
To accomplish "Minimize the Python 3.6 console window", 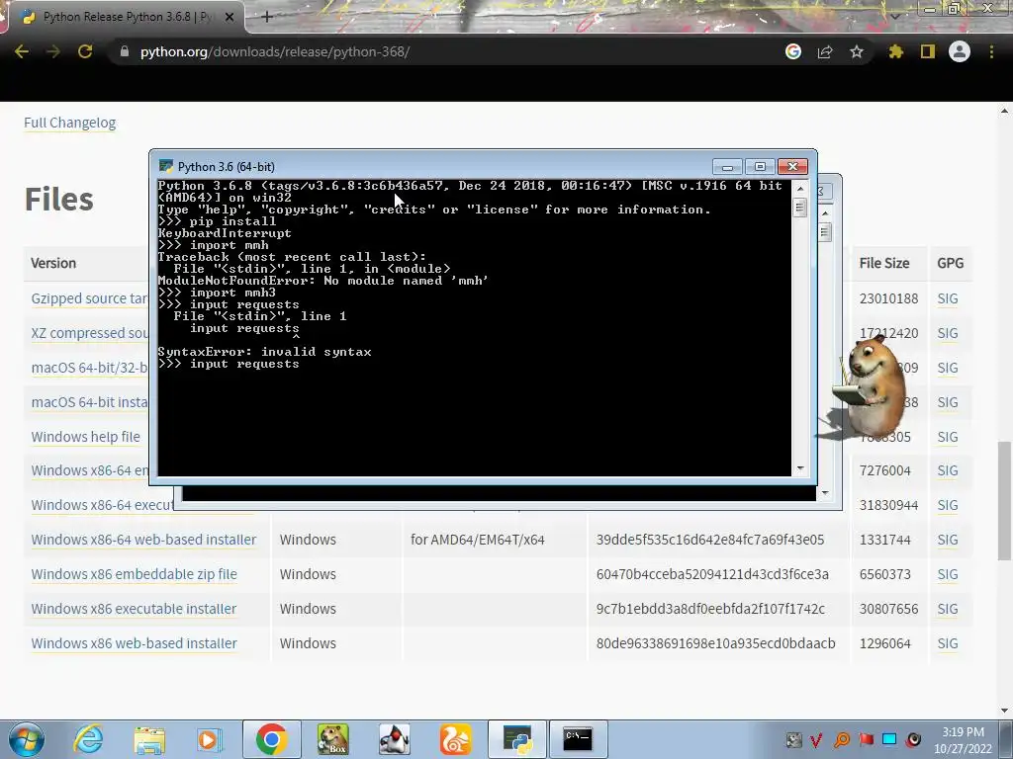I will click(x=727, y=166).
